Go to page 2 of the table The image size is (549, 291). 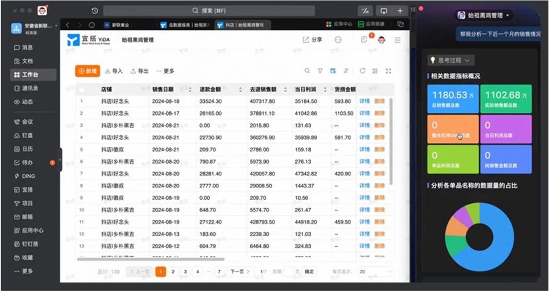pyautogui.click(x=172, y=271)
